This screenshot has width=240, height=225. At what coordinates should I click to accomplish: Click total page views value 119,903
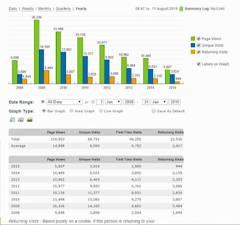(58, 139)
